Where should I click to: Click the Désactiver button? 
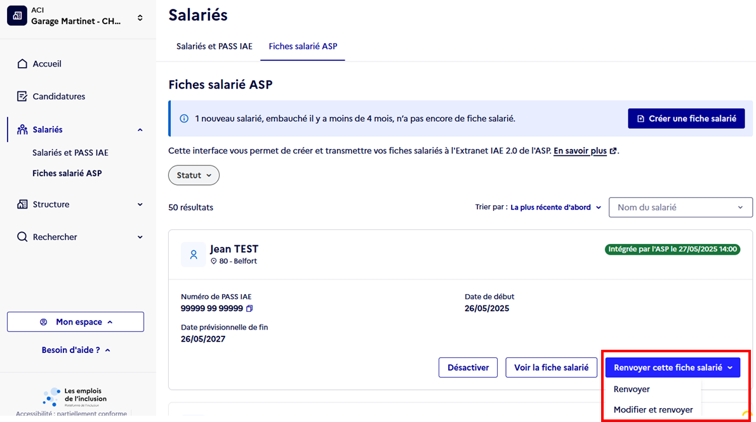coord(468,368)
